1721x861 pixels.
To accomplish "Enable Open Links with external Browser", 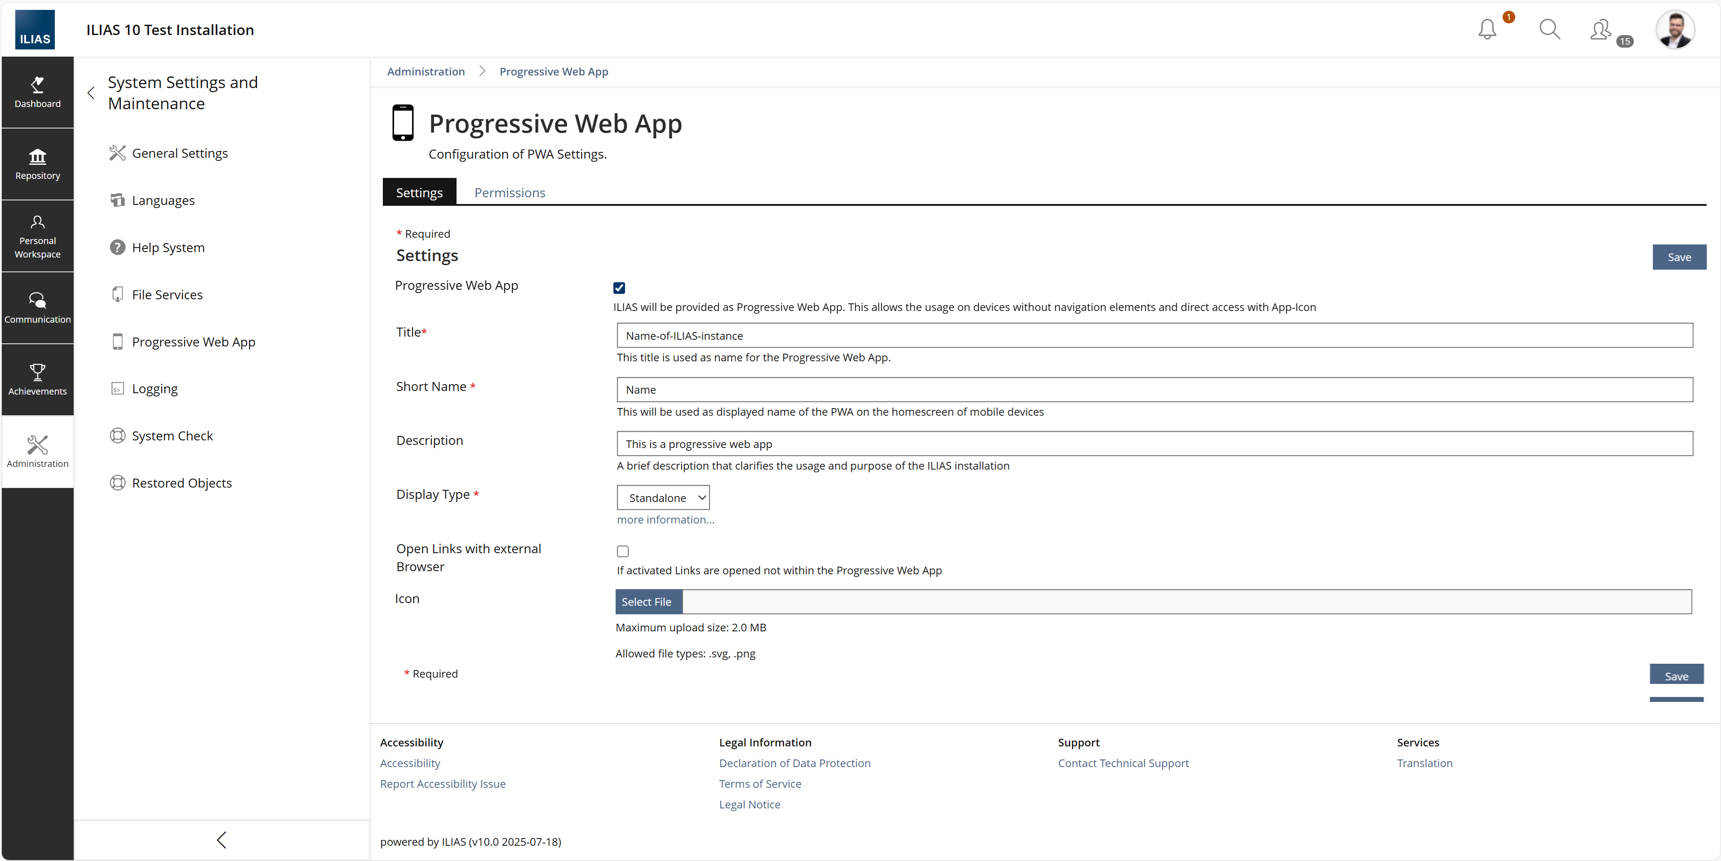I will coord(623,551).
